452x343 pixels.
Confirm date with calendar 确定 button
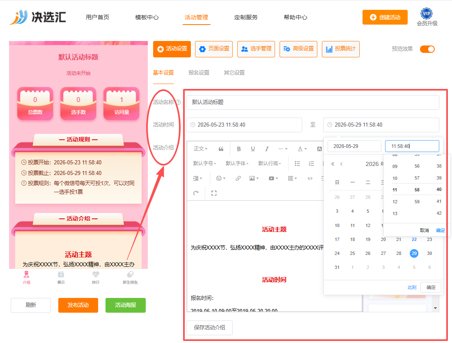pyautogui.click(x=431, y=287)
